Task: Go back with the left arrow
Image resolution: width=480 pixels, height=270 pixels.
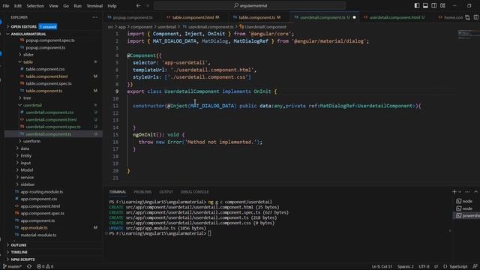Action: coord(138,5)
